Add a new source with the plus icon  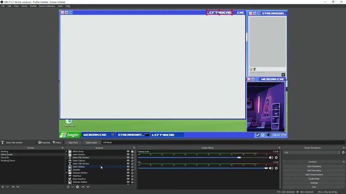click(68, 187)
